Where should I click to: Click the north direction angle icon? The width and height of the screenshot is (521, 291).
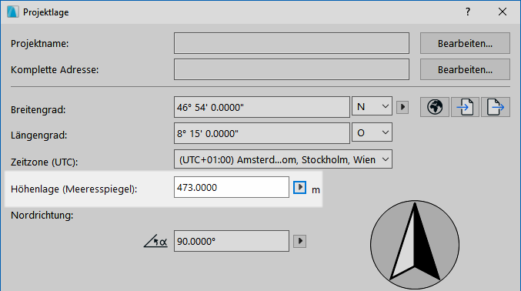click(155, 241)
